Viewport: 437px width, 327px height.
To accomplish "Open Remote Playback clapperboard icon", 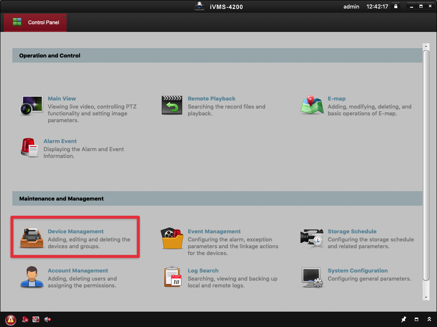I will [172, 106].
